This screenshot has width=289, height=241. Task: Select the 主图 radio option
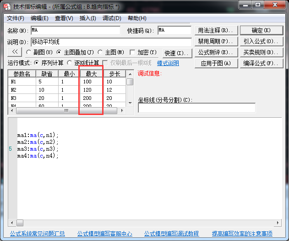[x=100, y=52]
